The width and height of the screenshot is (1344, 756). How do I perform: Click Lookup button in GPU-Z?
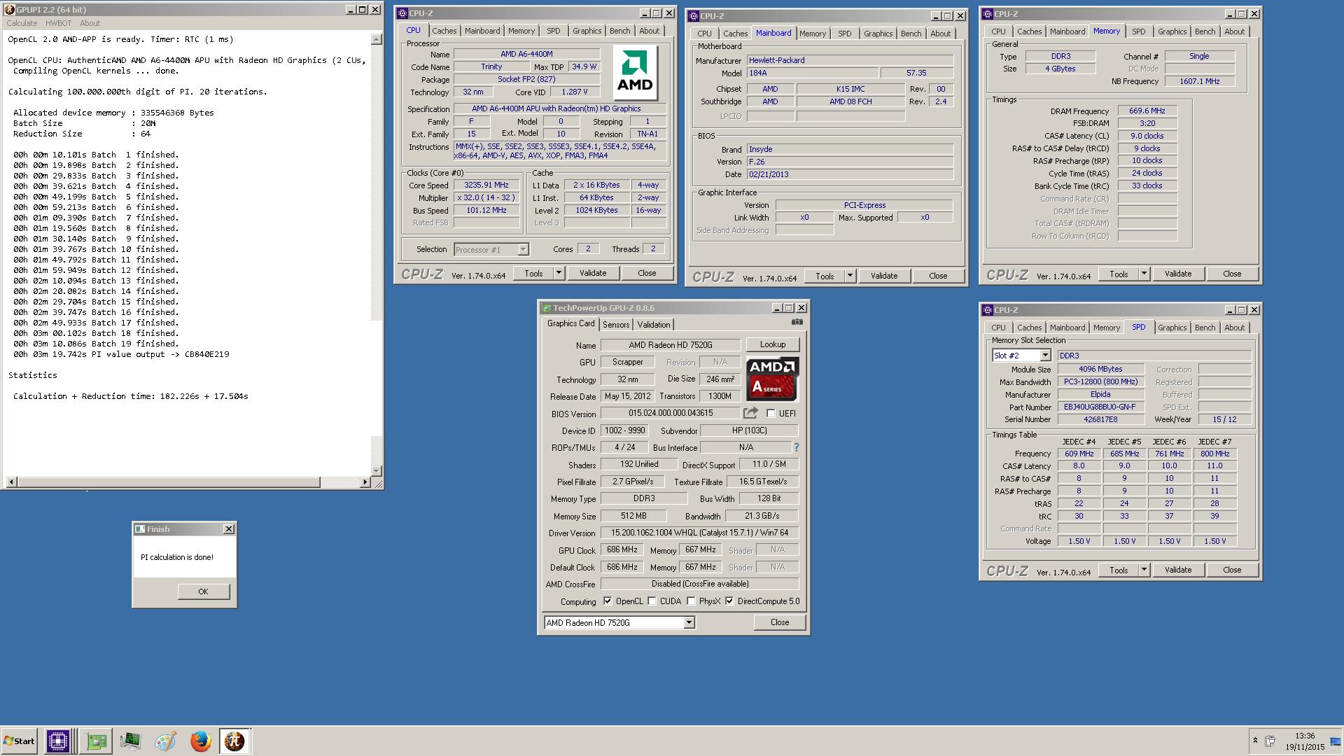point(773,344)
